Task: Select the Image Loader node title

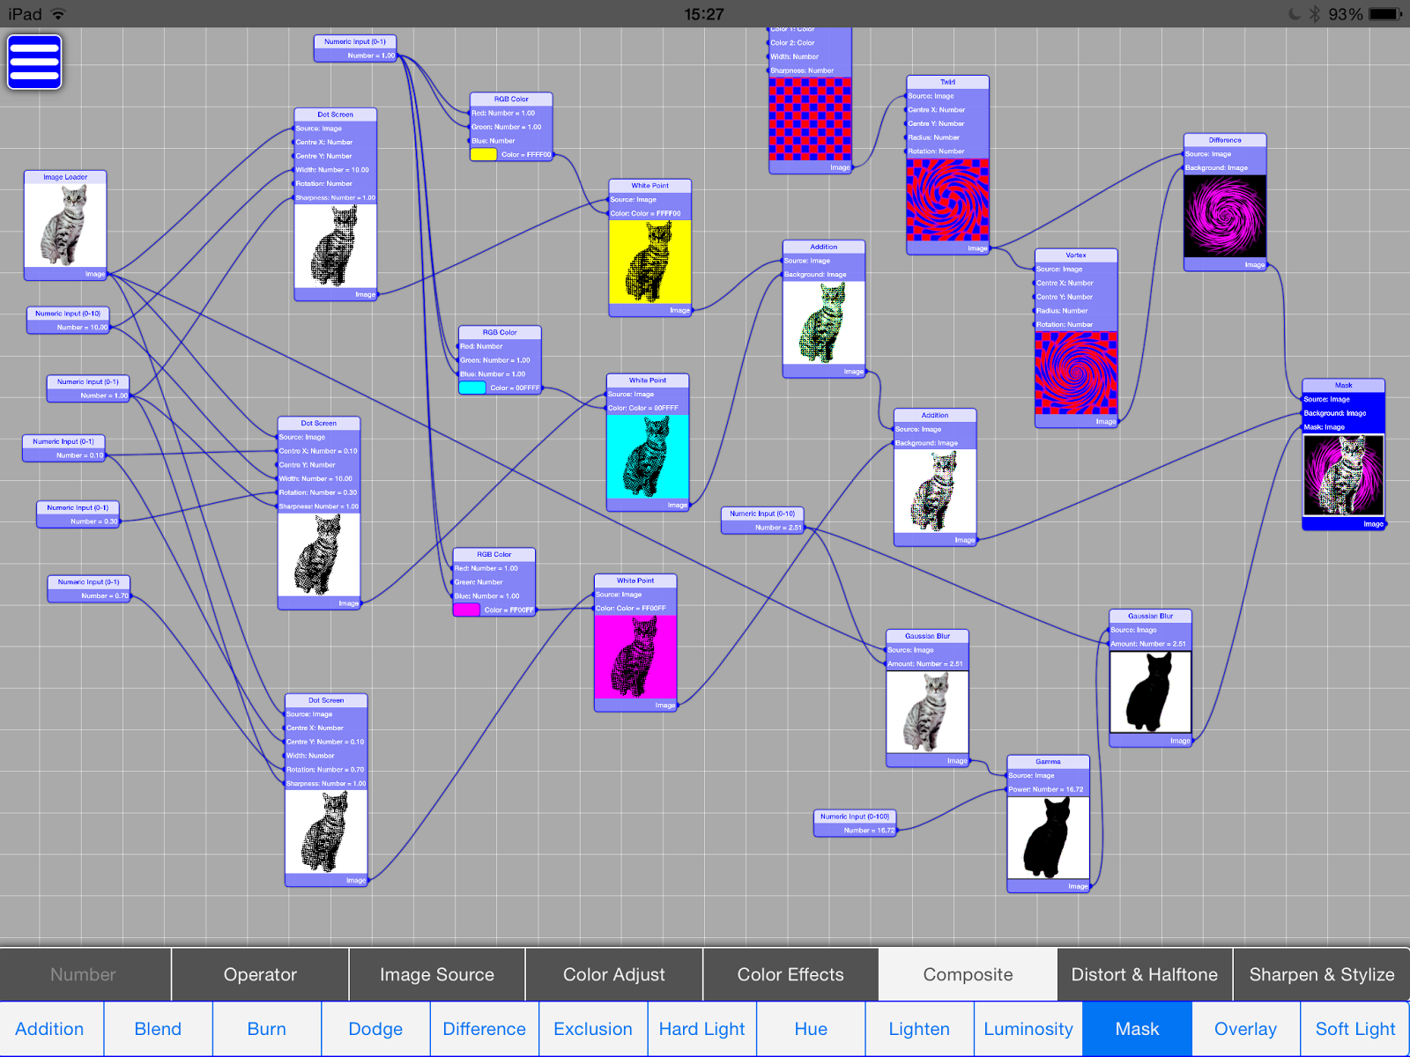Action: (65, 177)
